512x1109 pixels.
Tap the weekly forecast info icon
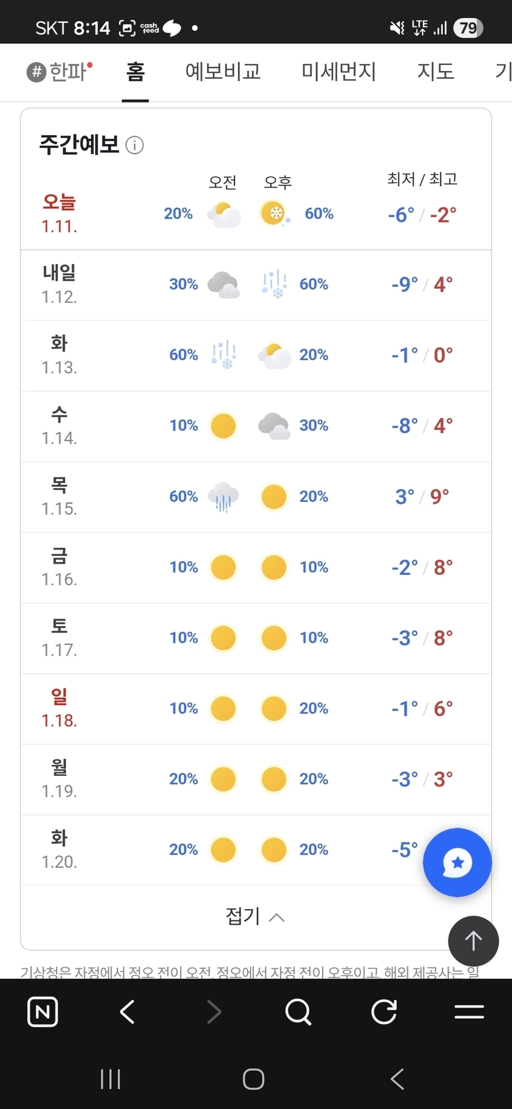pyautogui.click(x=134, y=146)
